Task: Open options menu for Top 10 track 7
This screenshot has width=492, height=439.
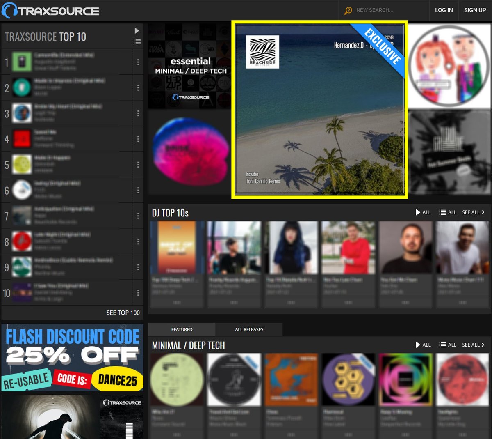Action: (138, 216)
